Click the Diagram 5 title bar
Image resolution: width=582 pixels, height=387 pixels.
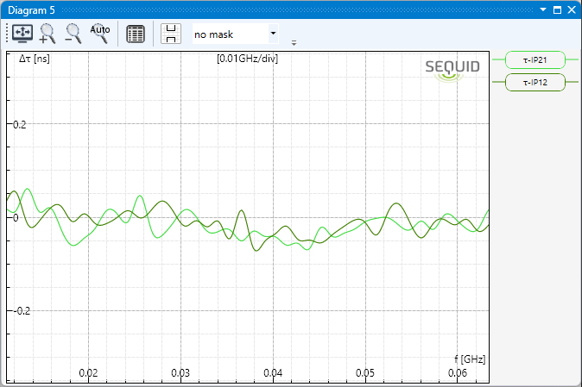[x=259, y=9]
